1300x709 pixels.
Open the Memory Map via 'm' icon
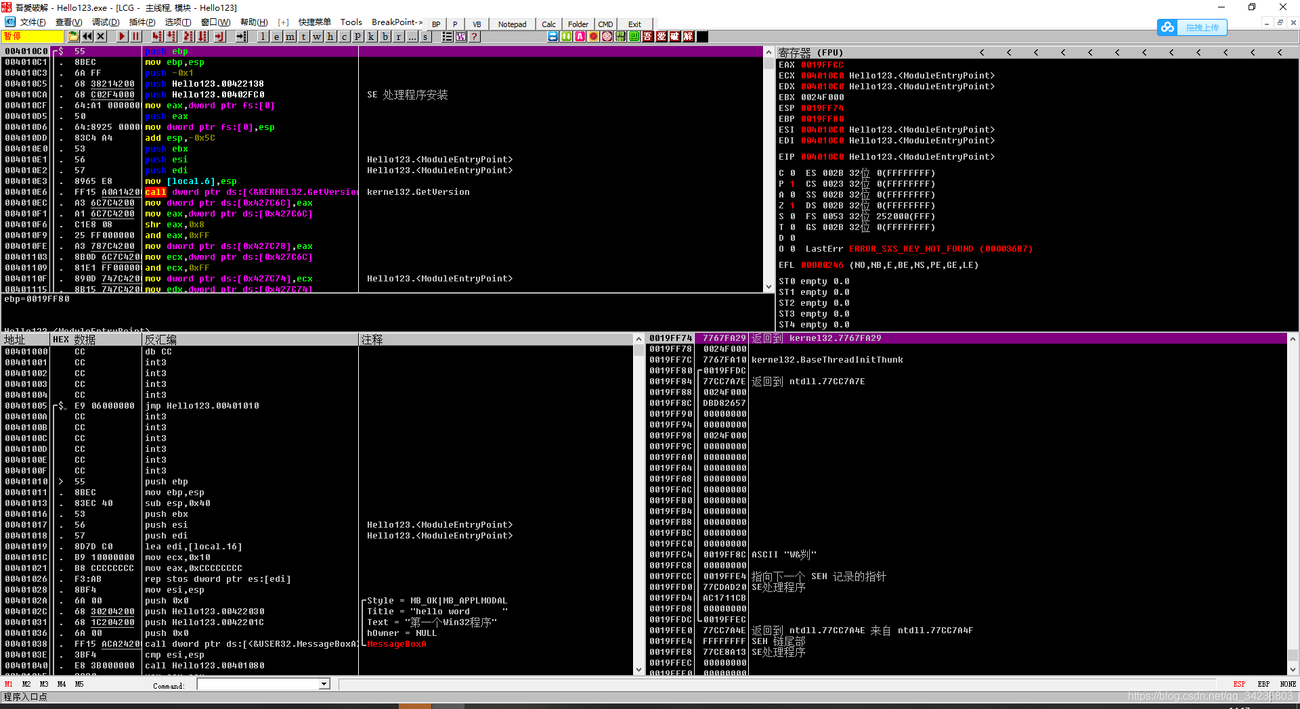pos(290,37)
